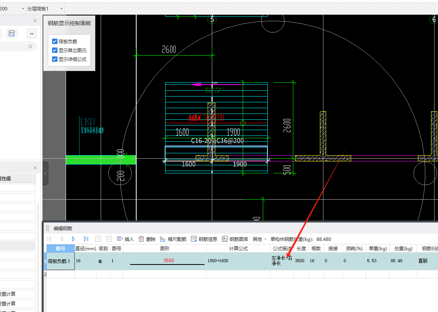Click the 搭接 column header
This screenshot has height=312, width=438.
pos(333,248)
